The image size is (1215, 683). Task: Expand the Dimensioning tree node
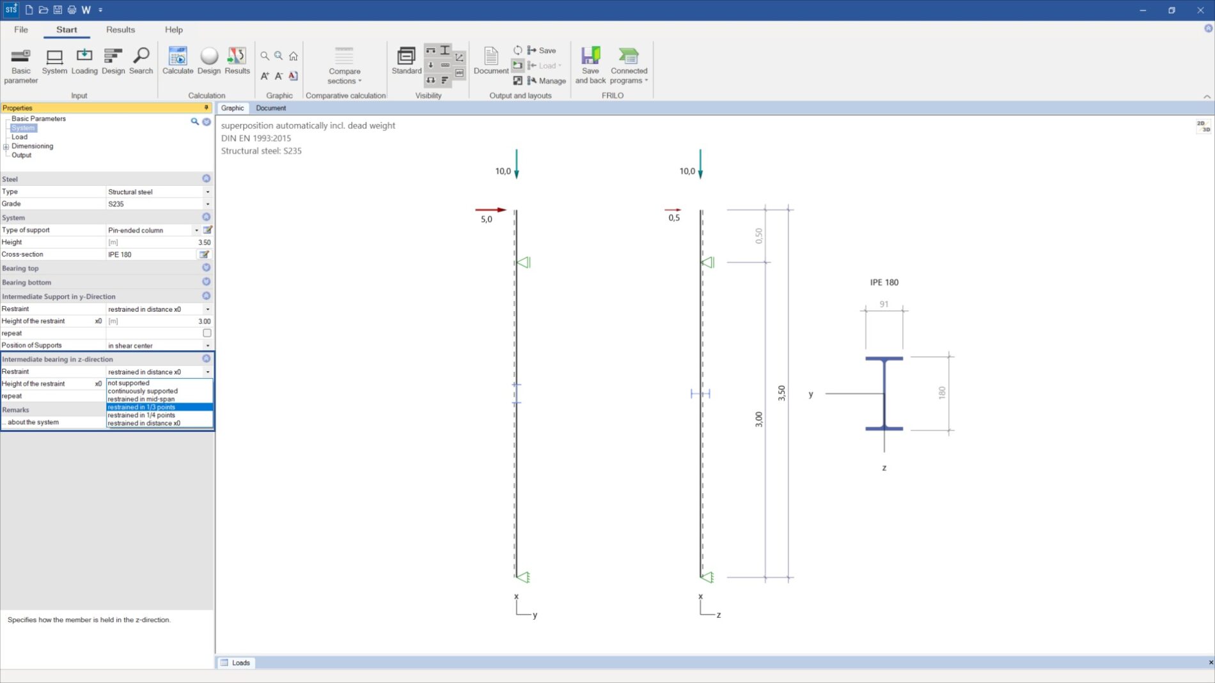pyautogui.click(x=6, y=146)
